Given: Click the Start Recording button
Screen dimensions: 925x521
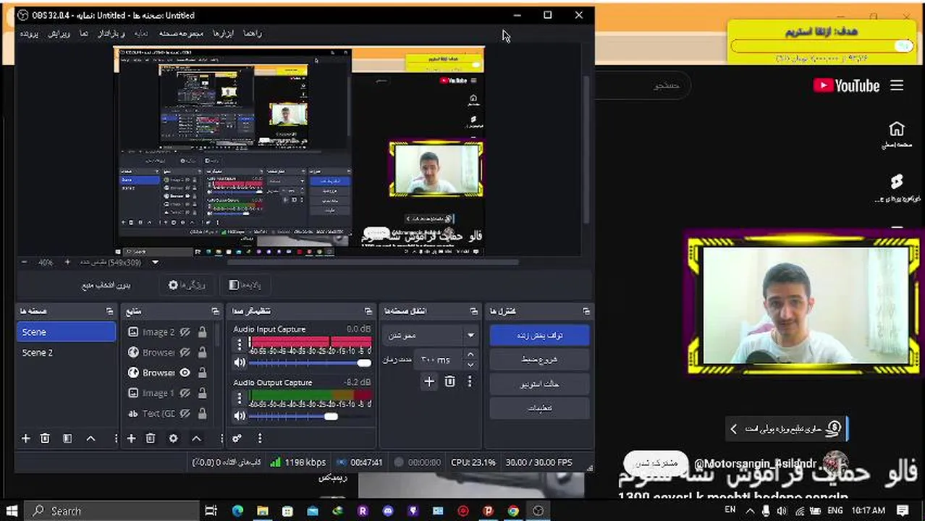Looking at the screenshot, I should coord(539,360).
